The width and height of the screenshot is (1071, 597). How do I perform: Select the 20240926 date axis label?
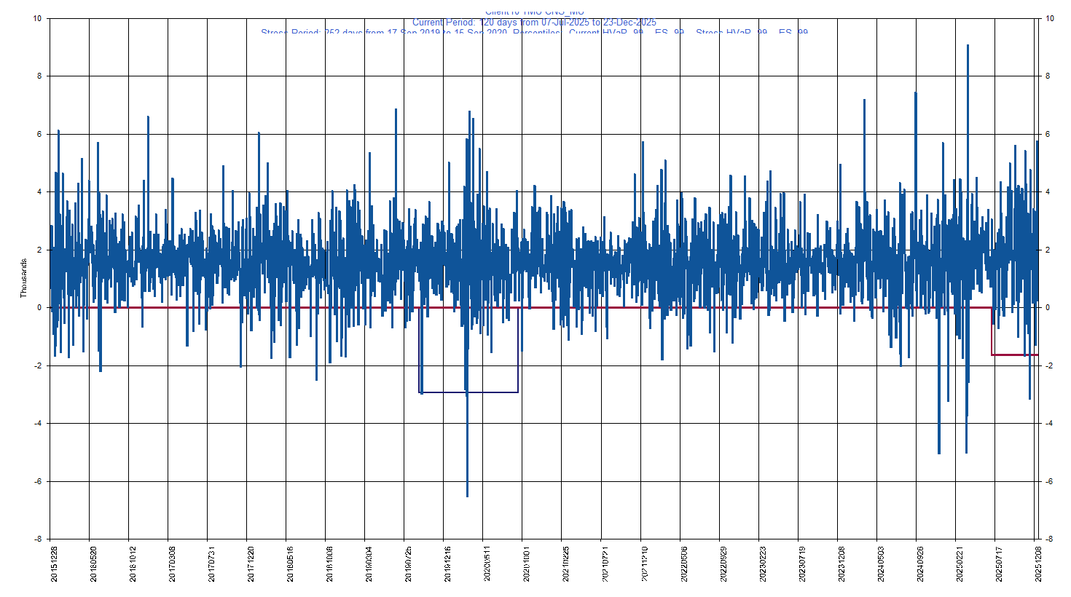coord(920,564)
